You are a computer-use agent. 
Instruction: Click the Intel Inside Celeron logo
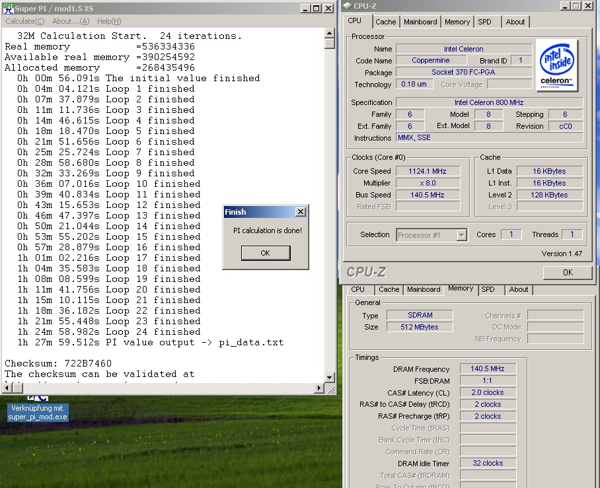pos(556,66)
